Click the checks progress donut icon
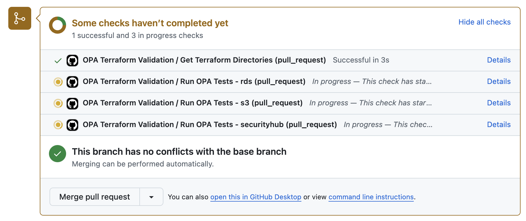Image resolution: width=526 pixels, height=221 pixels. [58, 25]
